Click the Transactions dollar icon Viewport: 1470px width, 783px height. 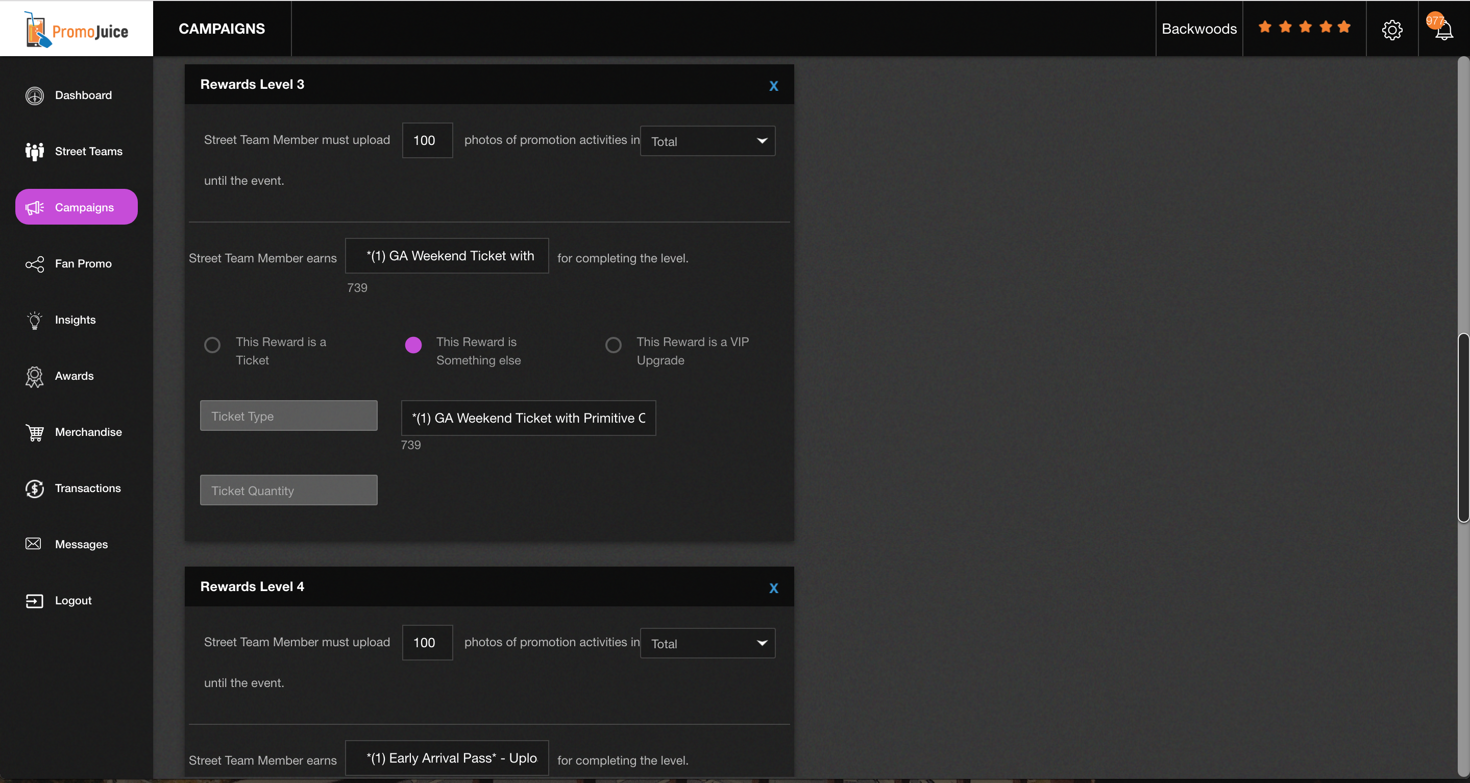point(34,488)
